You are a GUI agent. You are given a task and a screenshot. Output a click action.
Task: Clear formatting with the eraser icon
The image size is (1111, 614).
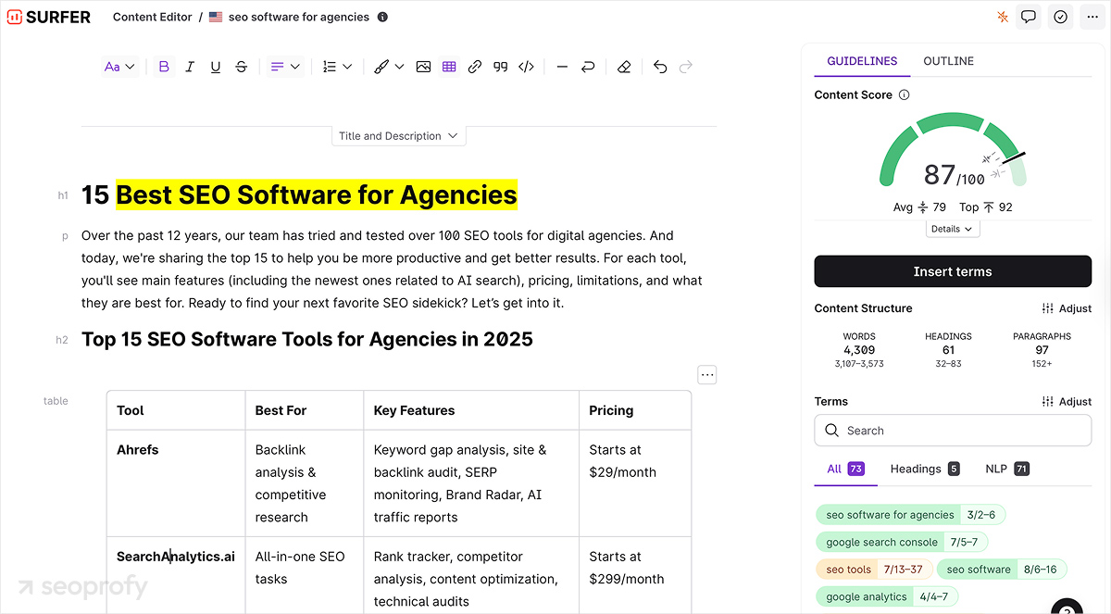[624, 67]
